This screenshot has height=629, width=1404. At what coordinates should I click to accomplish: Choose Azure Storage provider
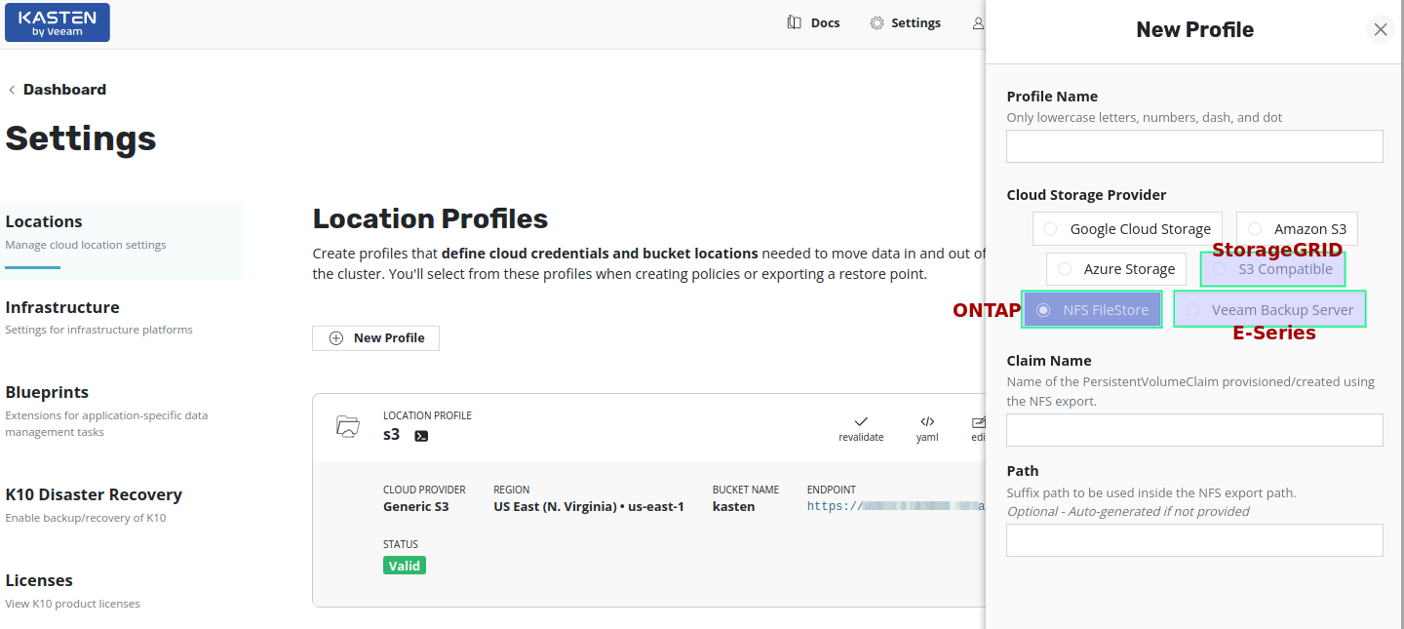(1116, 269)
